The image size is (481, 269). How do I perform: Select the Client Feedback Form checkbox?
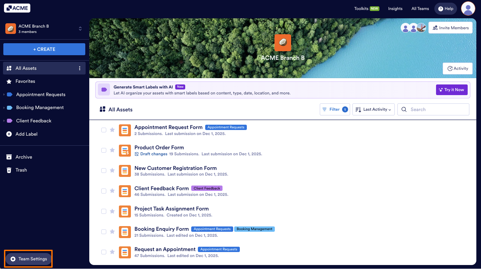click(x=104, y=191)
